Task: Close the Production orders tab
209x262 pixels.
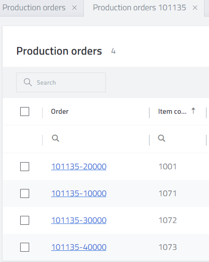Action: 74,8
